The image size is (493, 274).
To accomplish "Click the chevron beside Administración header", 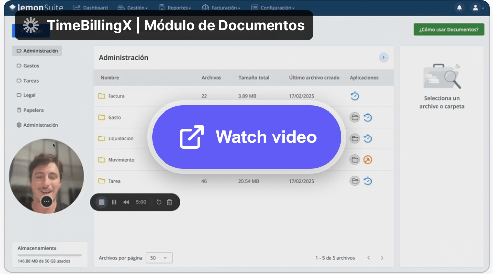I will (383, 57).
